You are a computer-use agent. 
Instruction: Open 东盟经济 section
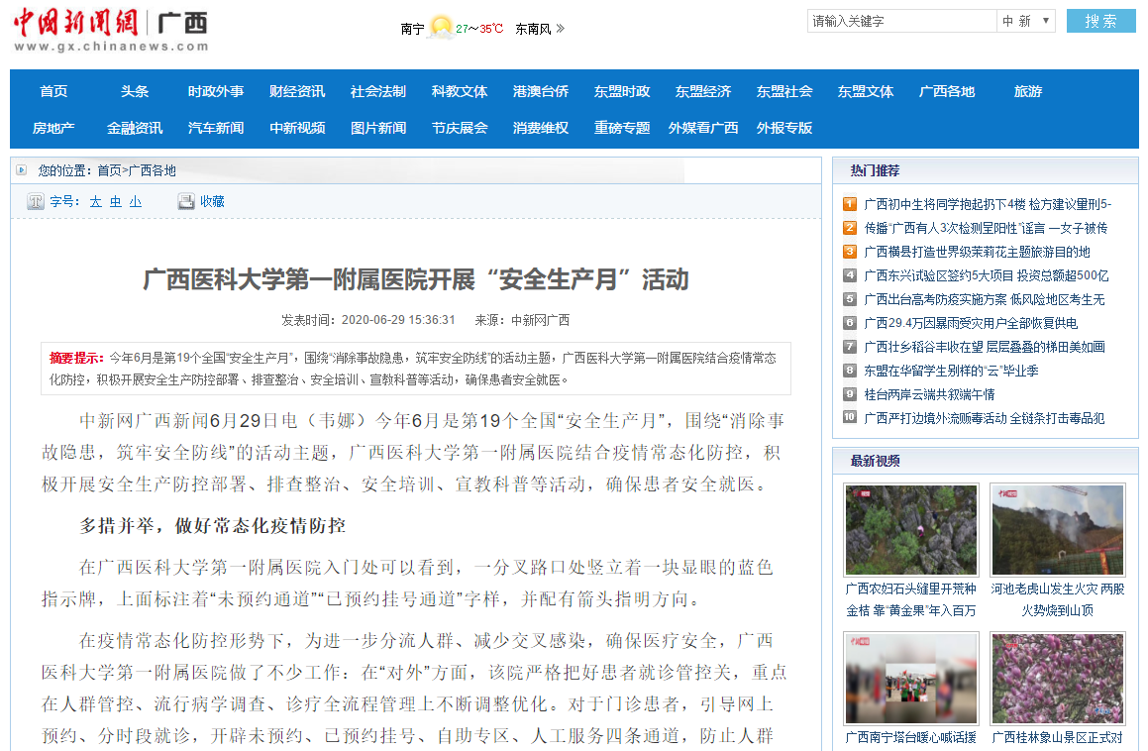tap(703, 91)
